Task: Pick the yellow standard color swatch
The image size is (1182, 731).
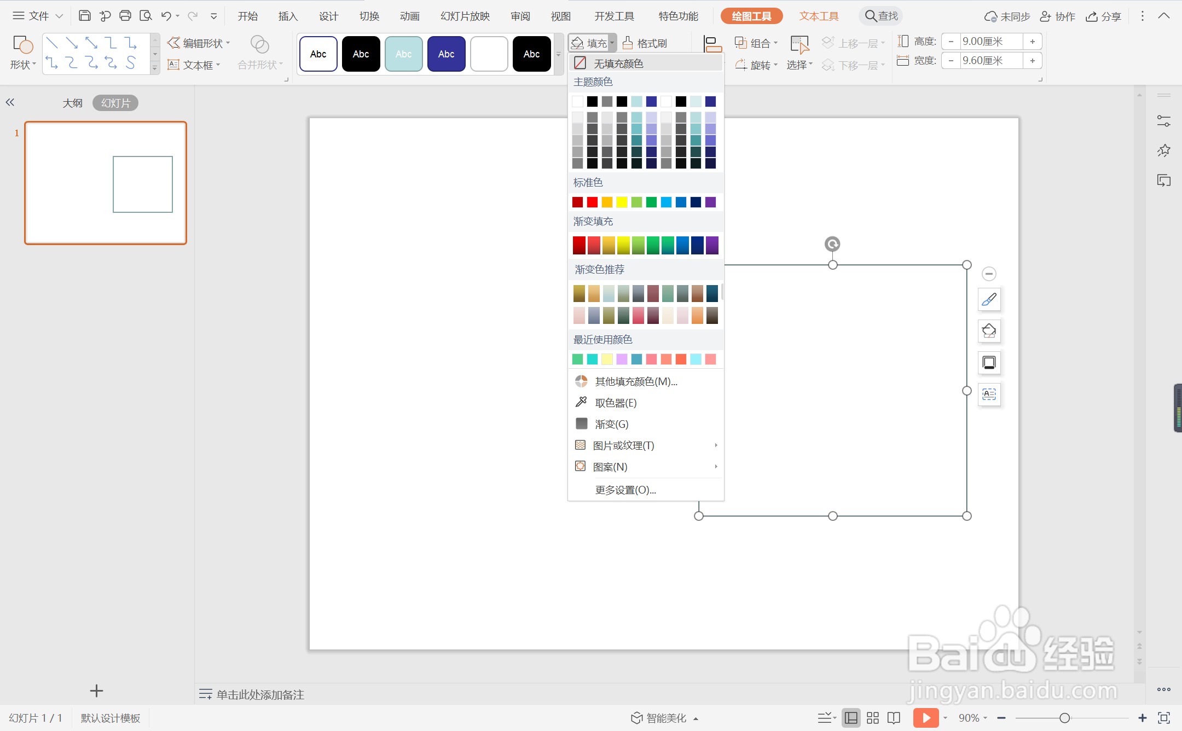Action: (622, 202)
